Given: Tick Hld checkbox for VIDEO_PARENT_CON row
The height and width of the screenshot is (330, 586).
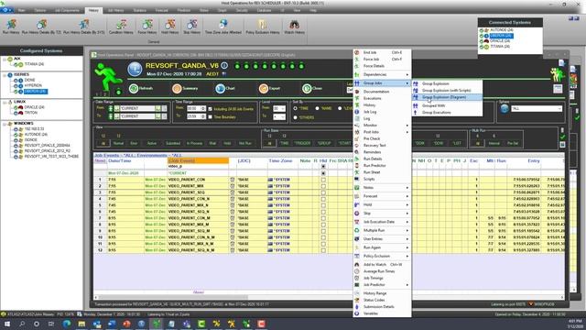Looking at the screenshot, I should click(x=323, y=180).
